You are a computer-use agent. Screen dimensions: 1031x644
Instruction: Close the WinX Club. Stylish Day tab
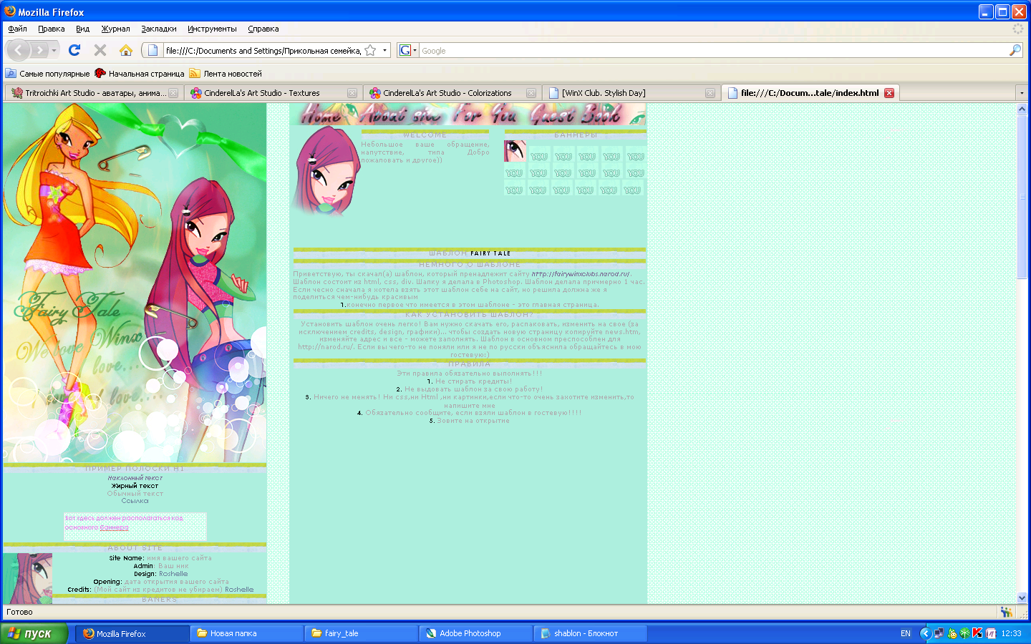click(x=710, y=93)
